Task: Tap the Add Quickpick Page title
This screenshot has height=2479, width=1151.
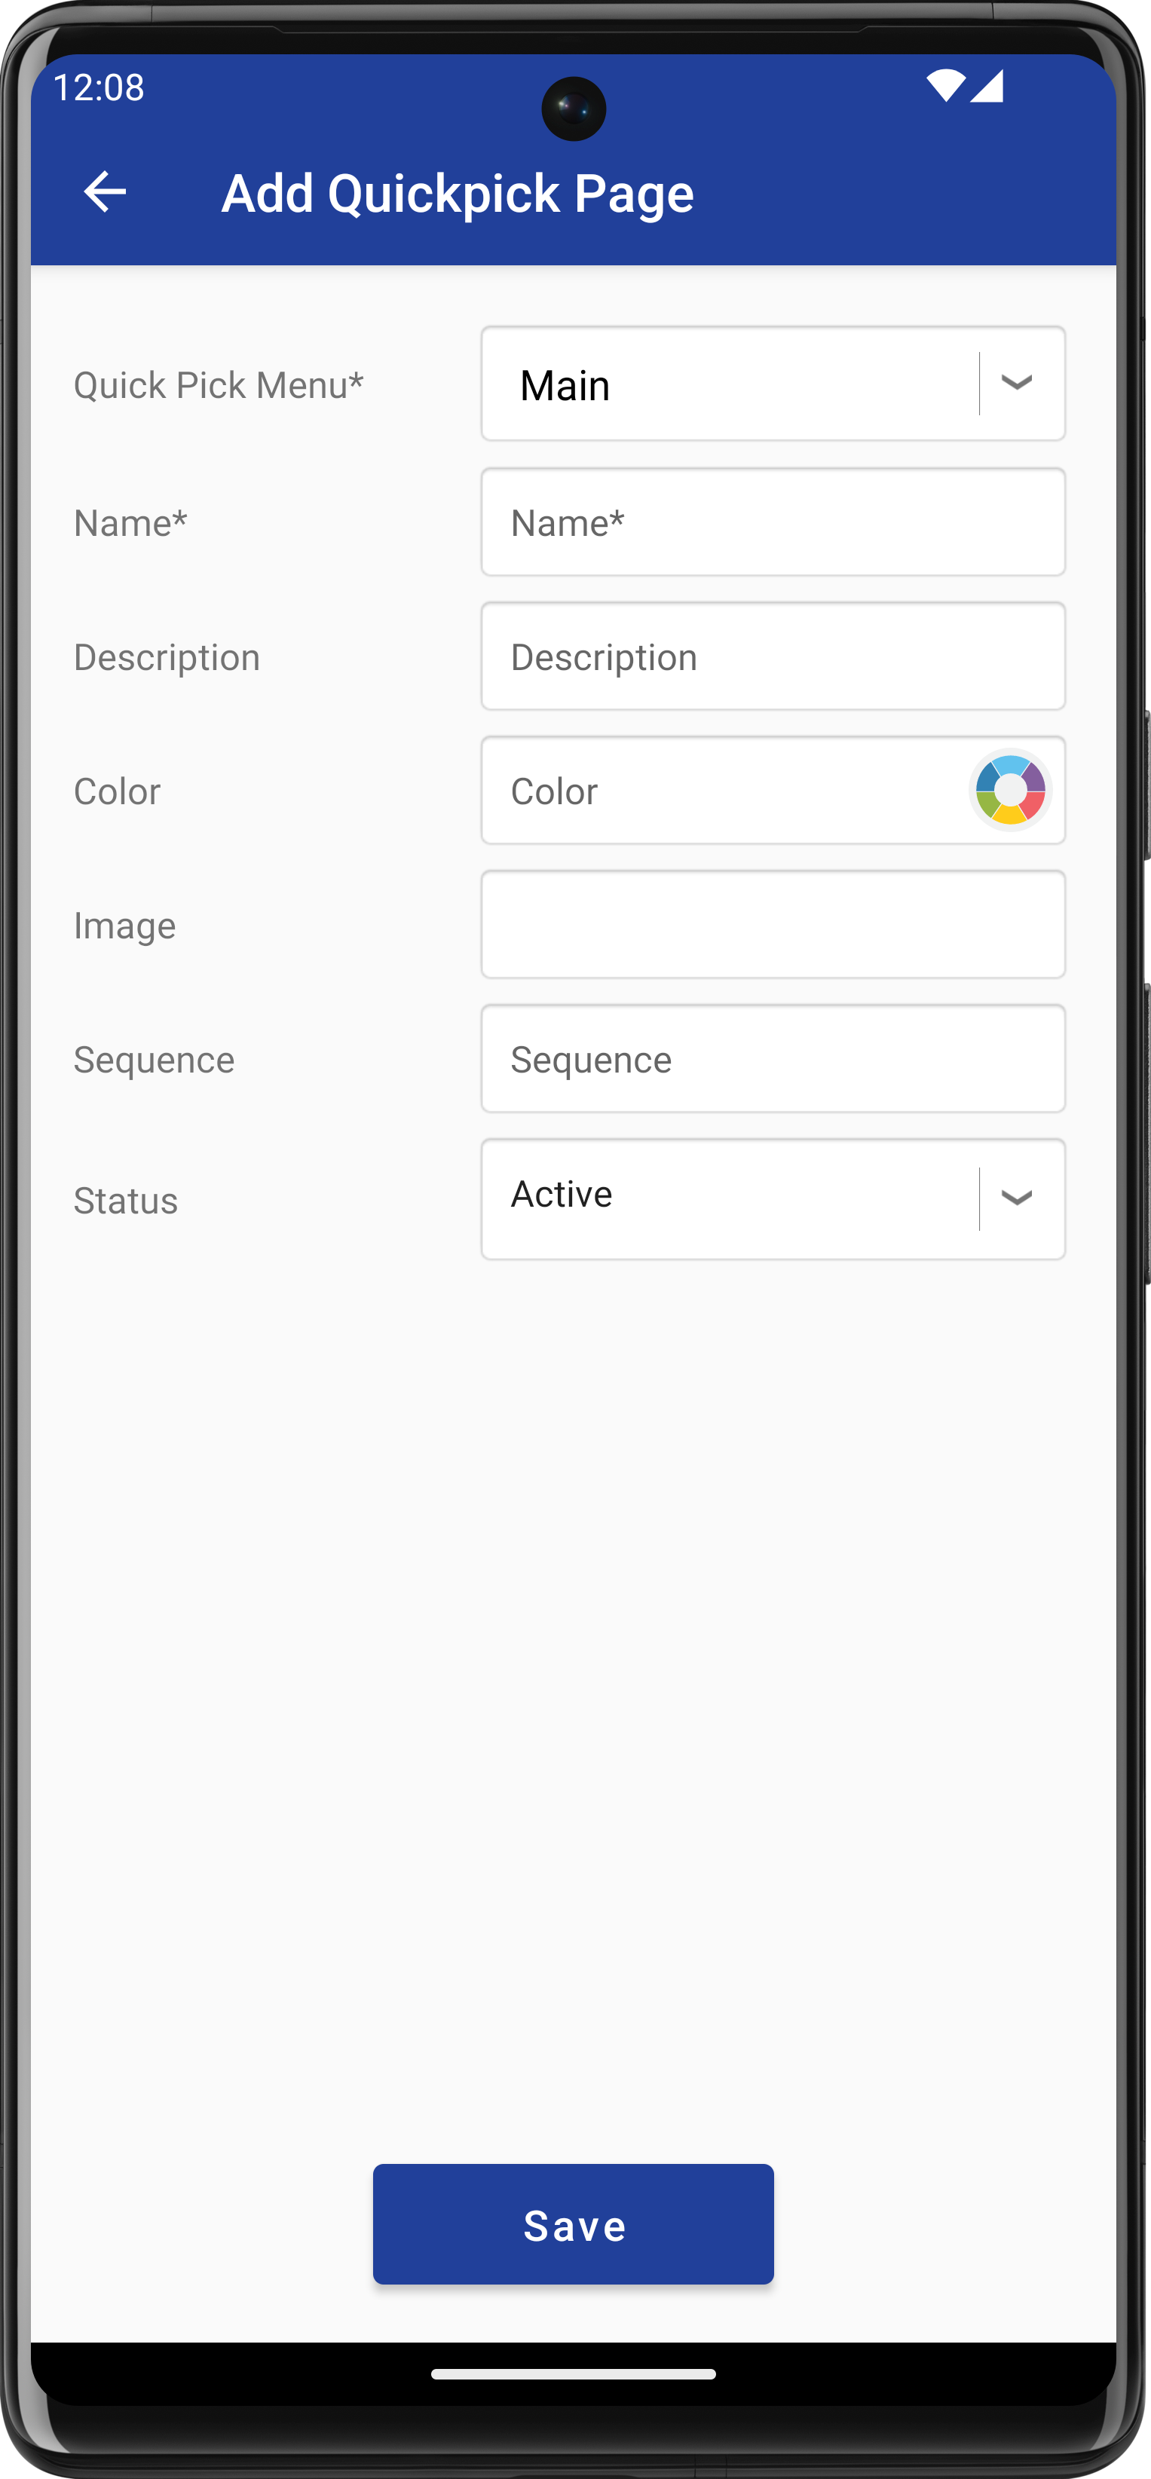Action: tap(457, 194)
